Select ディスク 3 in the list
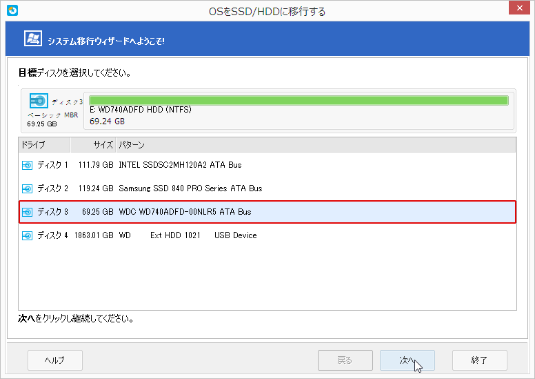 (267, 212)
